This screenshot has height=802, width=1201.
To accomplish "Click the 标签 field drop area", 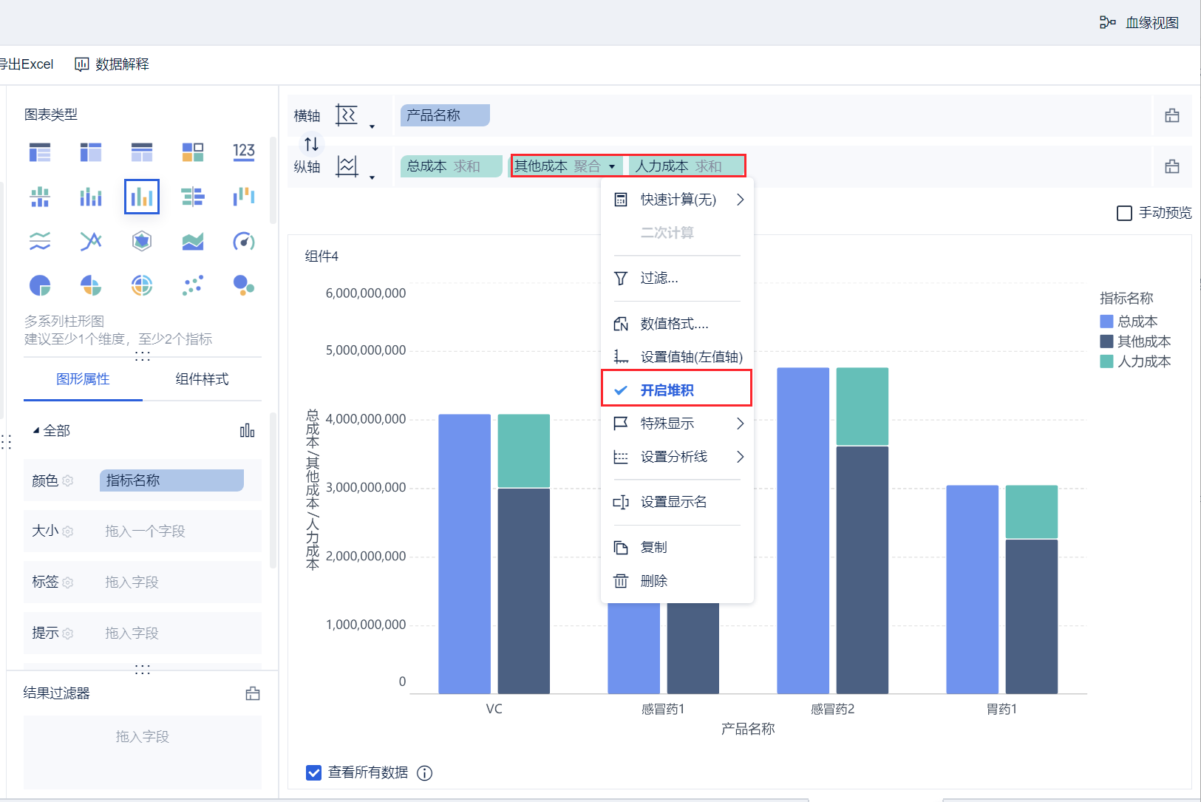I will click(179, 582).
